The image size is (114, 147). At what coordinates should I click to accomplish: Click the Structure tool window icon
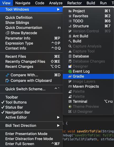[x=70, y=26]
